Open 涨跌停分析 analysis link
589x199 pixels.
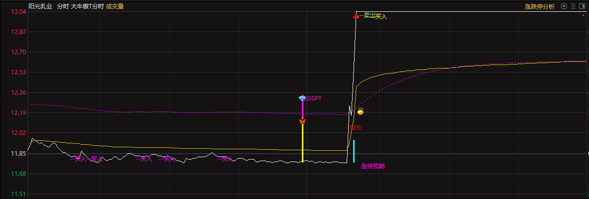tap(539, 6)
